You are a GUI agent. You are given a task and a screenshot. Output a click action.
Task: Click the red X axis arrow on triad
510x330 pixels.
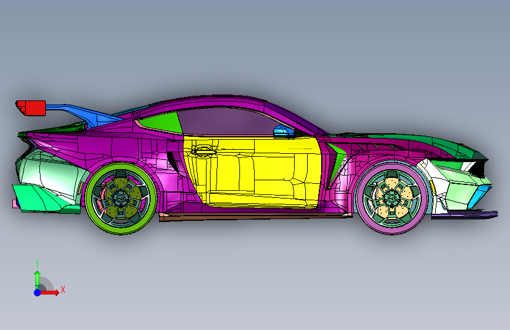(x=49, y=292)
